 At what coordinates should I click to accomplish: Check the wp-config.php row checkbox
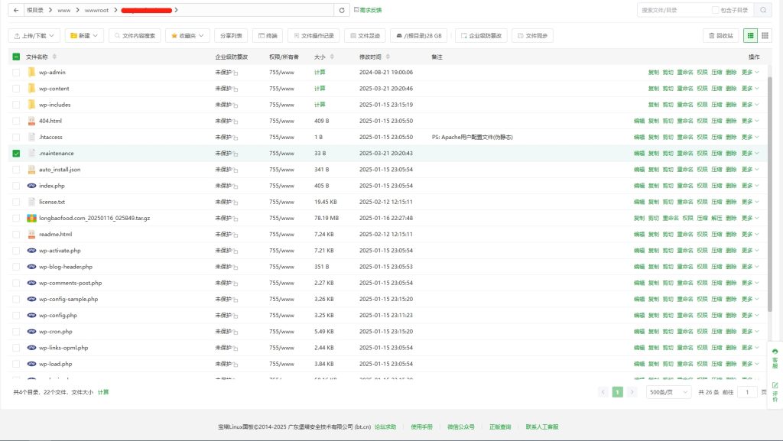click(16, 316)
